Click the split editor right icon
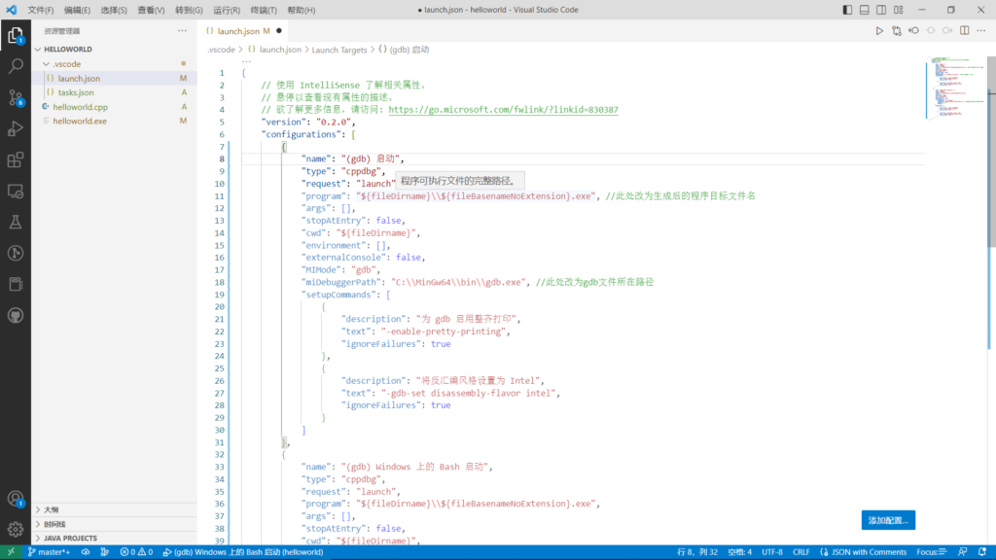 pos(965,31)
